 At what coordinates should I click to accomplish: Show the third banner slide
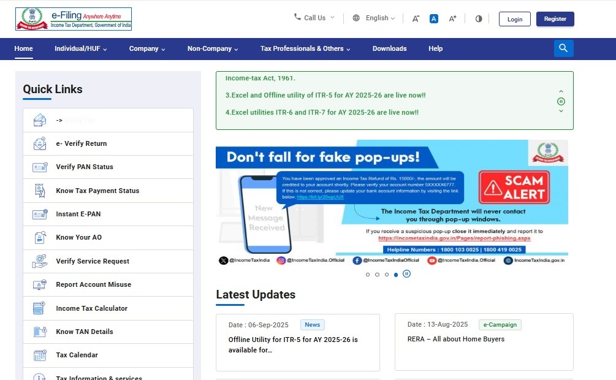pyautogui.click(x=387, y=275)
